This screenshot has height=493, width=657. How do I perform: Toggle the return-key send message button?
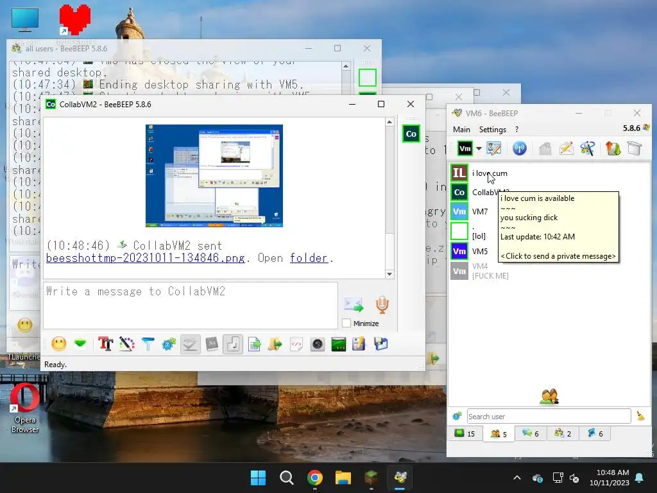(232, 344)
